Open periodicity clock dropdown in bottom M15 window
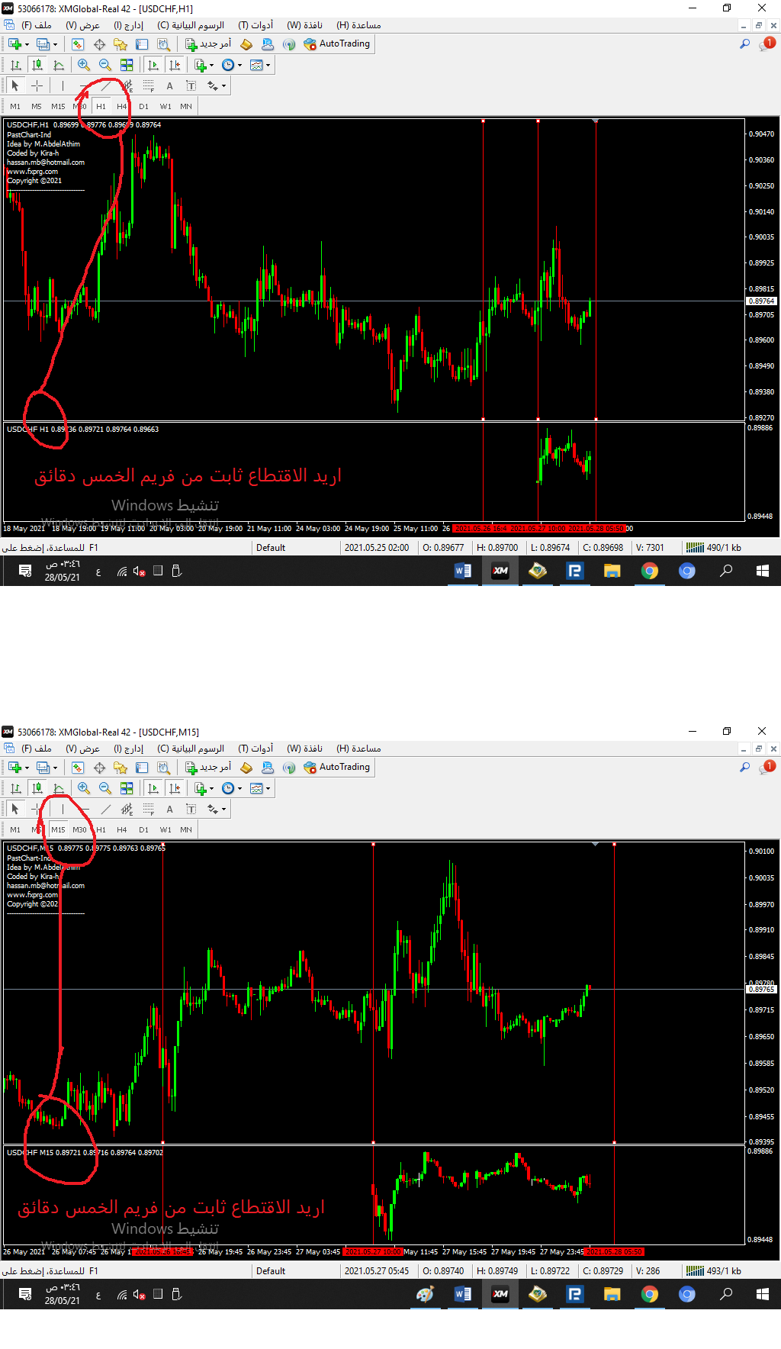 click(231, 788)
